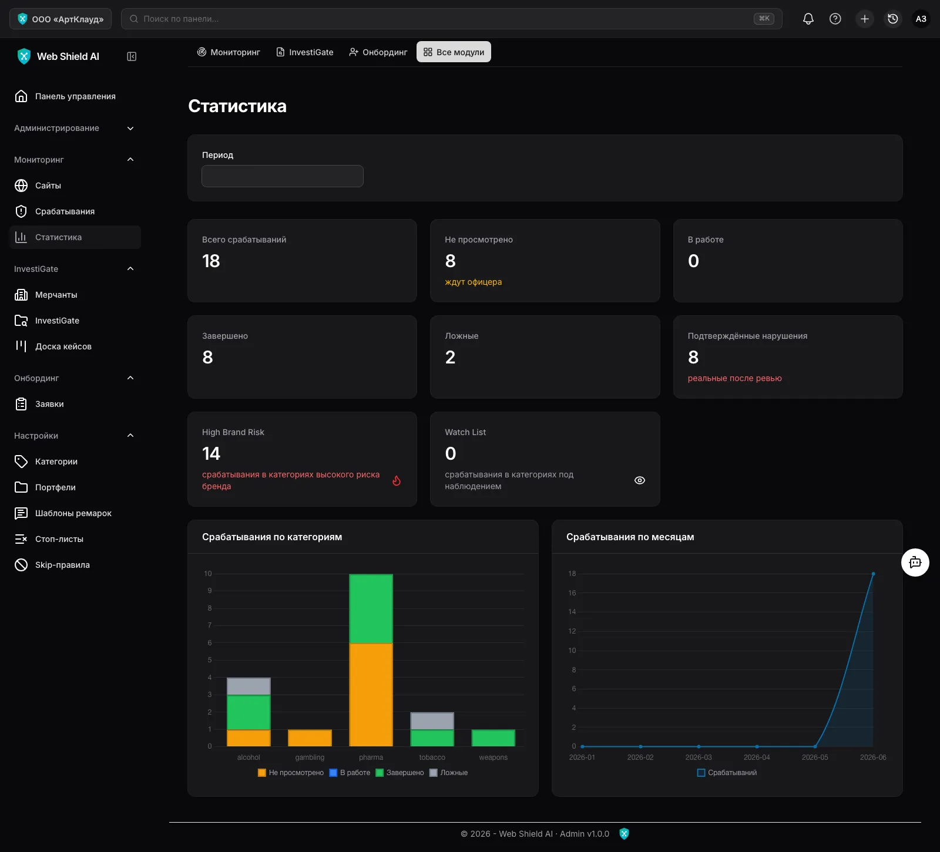Click the flame icon in High Brand Risk

click(x=397, y=480)
